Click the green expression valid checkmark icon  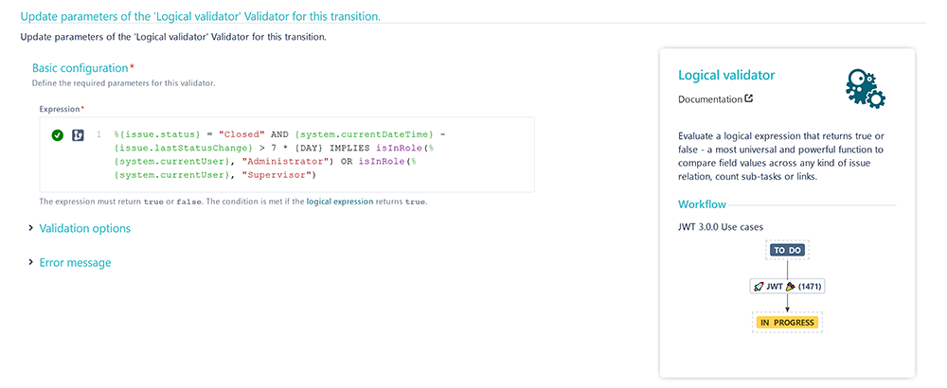click(58, 135)
